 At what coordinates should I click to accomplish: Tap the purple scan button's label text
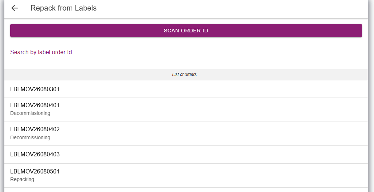coord(186,31)
